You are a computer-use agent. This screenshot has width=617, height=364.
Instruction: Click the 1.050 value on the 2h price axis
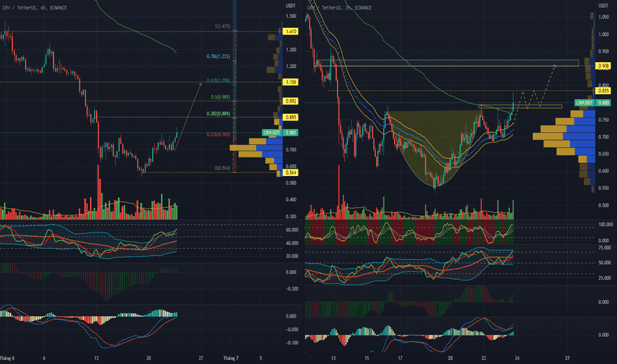coord(604,17)
